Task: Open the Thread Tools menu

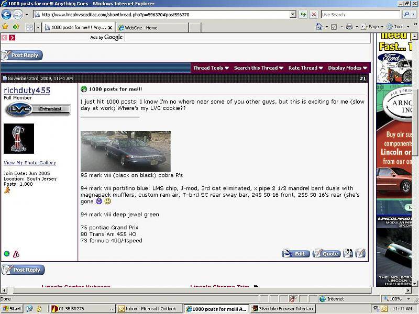Action: click(x=211, y=68)
